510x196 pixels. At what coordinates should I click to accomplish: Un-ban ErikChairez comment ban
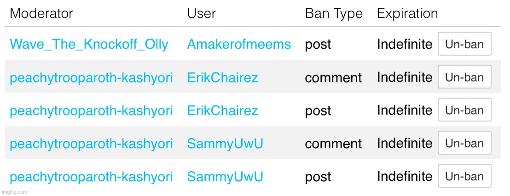tap(464, 77)
